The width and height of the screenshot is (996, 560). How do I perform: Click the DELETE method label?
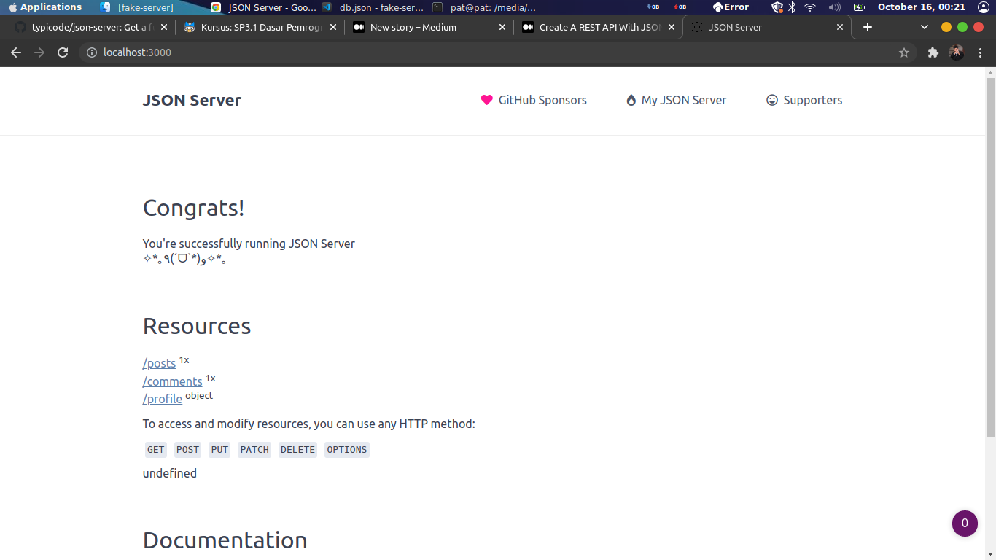coord(297,450)
